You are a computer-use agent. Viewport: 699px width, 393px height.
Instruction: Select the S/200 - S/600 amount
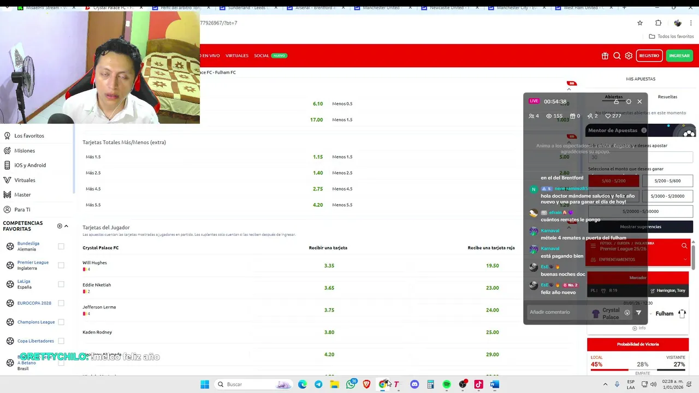pyautogui.click(x=667, y=181)
